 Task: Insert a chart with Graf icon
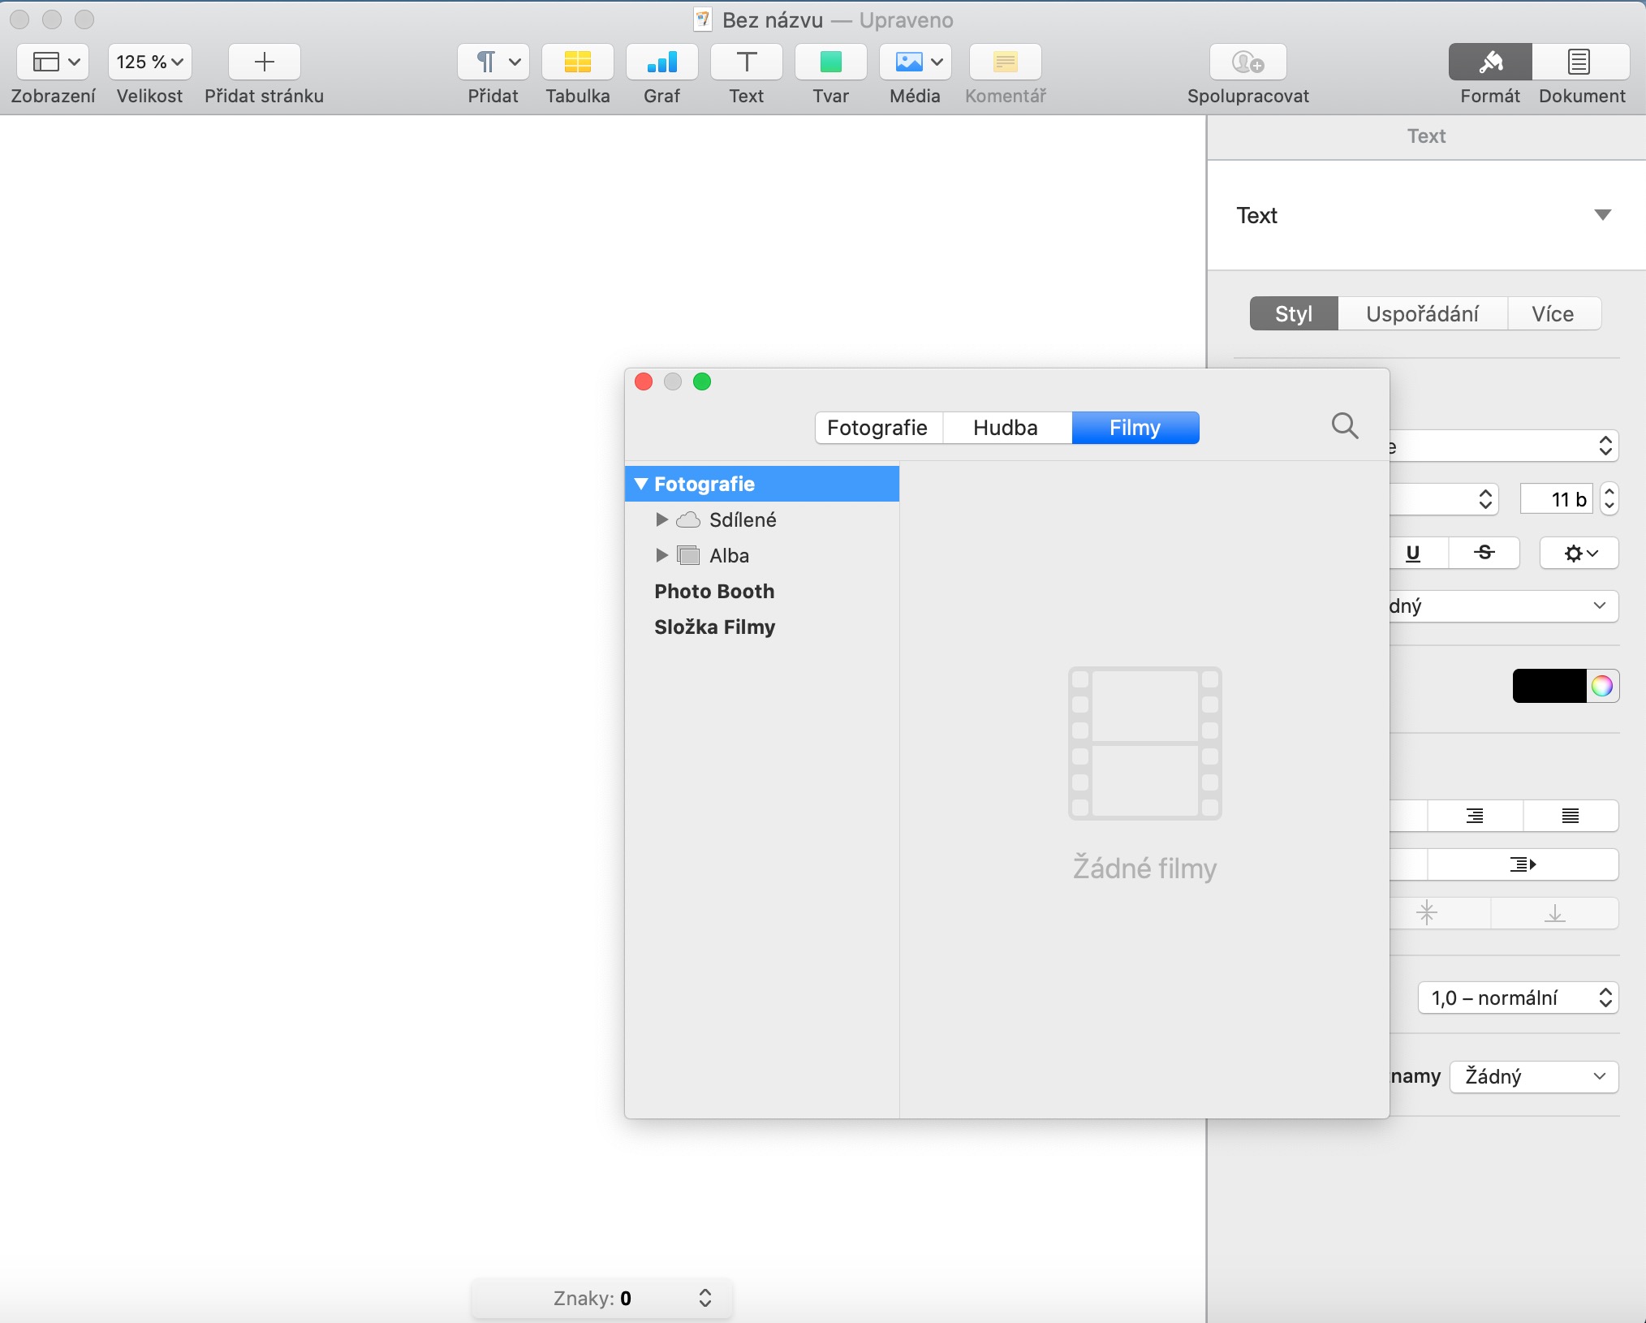click(661, 62)
